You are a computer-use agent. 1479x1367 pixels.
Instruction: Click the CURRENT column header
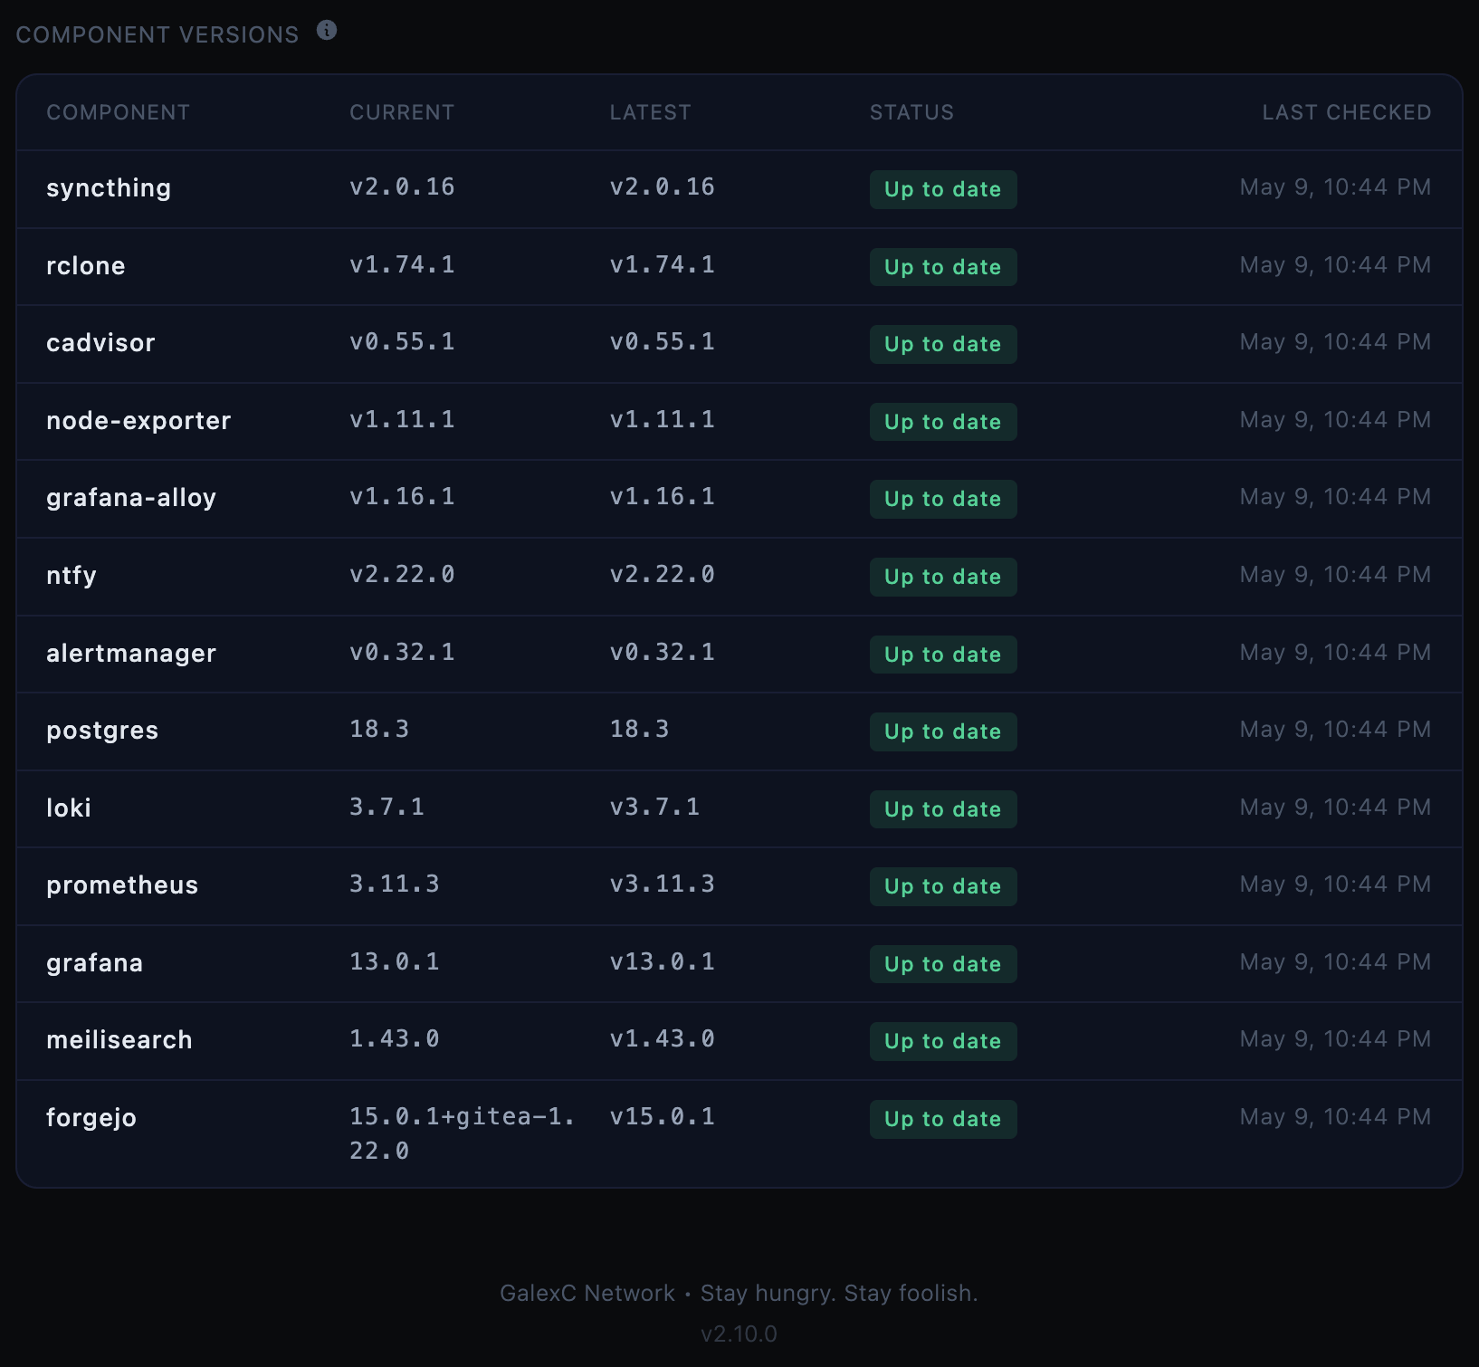tap(402, 112)
